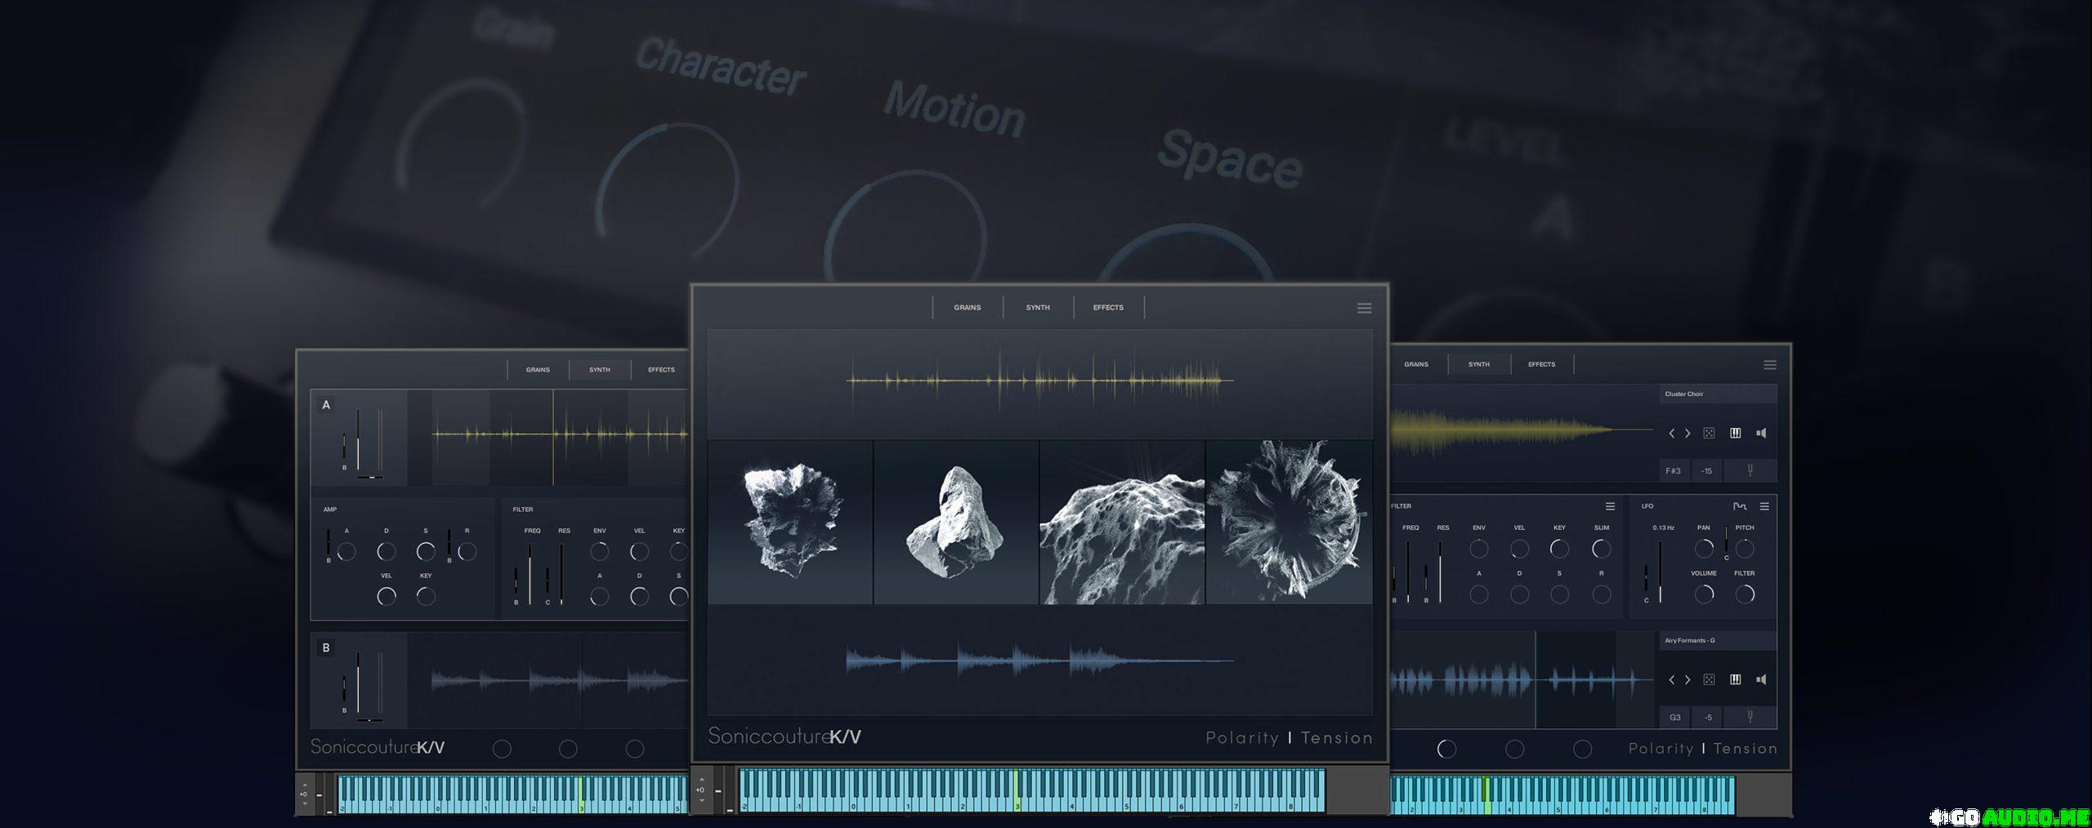Click the dice randomize icon for Cluster Choir
2092x828 pixels.
point(1709,434)
